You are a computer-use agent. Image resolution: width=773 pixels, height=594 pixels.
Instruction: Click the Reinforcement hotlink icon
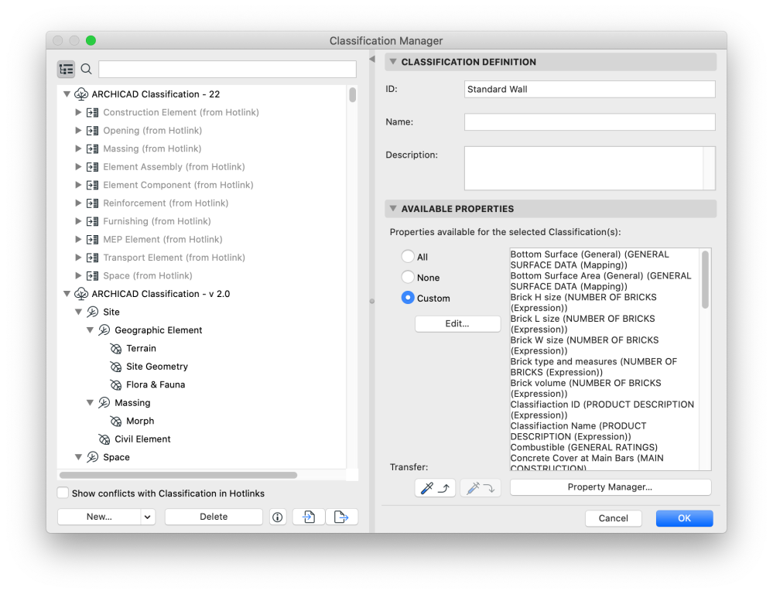[92, 203]
